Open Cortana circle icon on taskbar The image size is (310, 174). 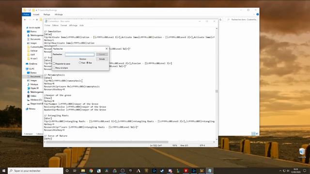click(67, 171)
